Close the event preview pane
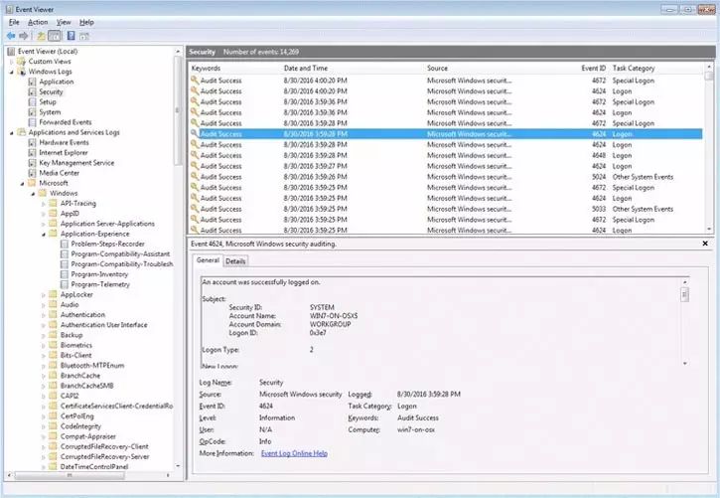The height and width of the screenshot is (498, 720). click(705, 244)
